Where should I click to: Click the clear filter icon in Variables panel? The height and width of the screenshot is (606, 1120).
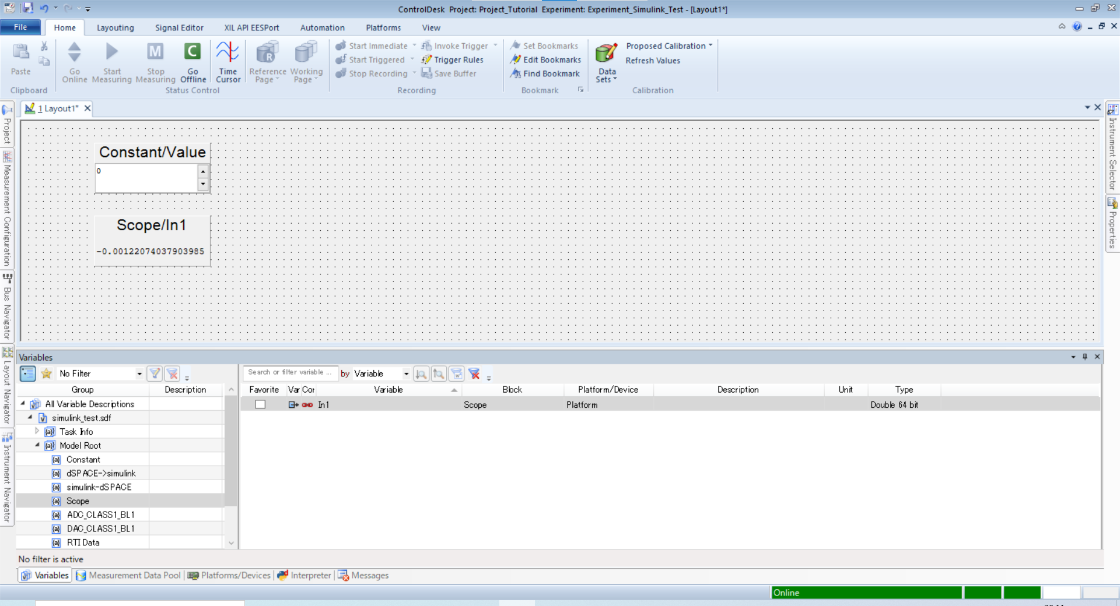172,374
